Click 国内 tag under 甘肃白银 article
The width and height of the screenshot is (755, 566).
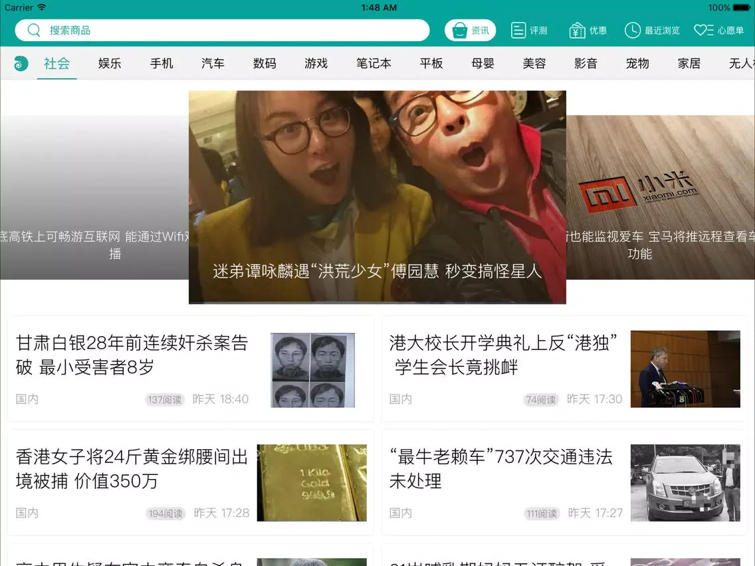click(x=27, y=399)
